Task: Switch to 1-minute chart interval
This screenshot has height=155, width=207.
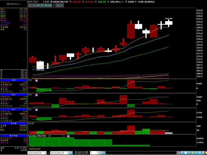Action: pyautogui.click(x=30, y=5)
